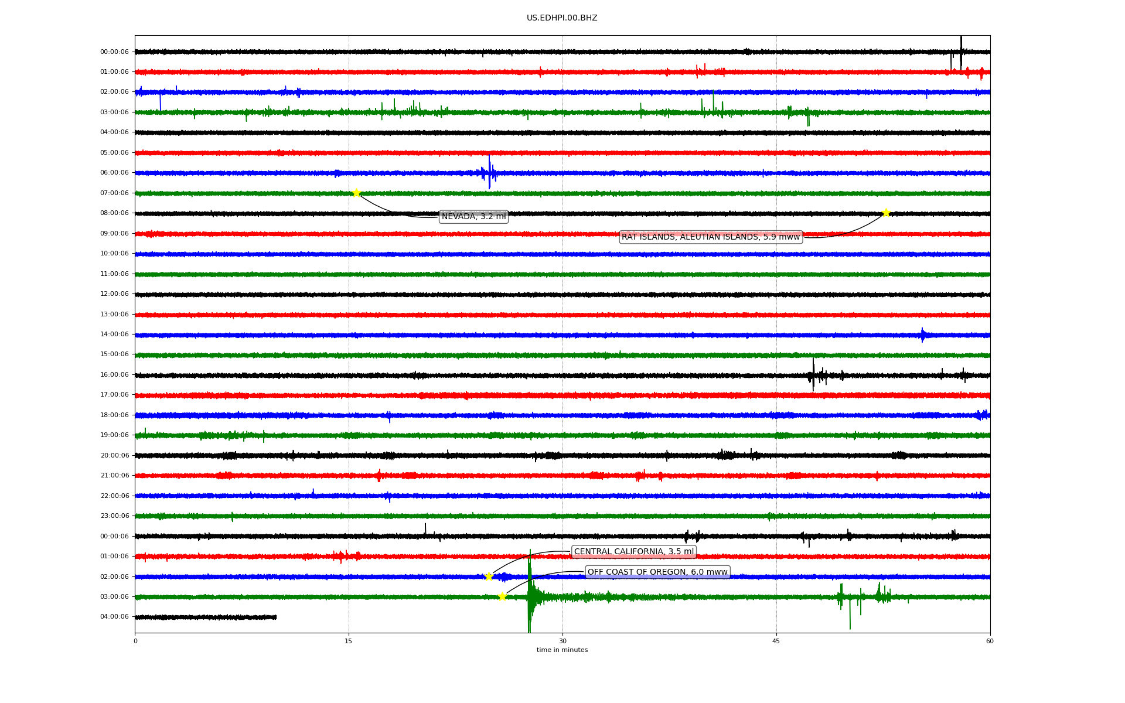This screenshot has height=703, width=1125.
Task: Click the 60 minute x-axis tick label
Action: click(x=990, y=641)
